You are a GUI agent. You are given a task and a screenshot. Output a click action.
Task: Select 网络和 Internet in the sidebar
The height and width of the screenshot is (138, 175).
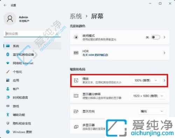coord(32,63)
